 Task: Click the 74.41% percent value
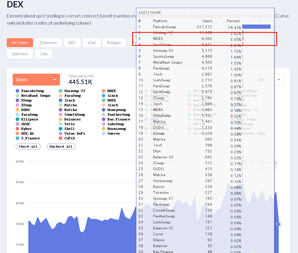pos(235,28)
